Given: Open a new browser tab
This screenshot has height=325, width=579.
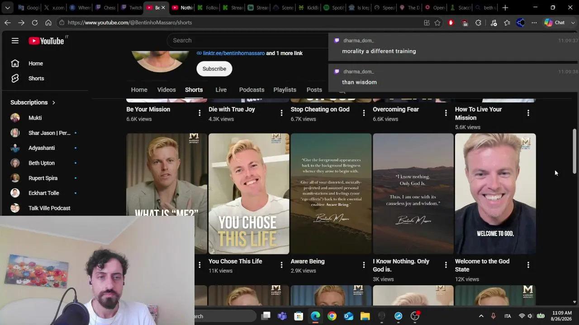Looking at the screenshot, I should (x=505, y=8).
